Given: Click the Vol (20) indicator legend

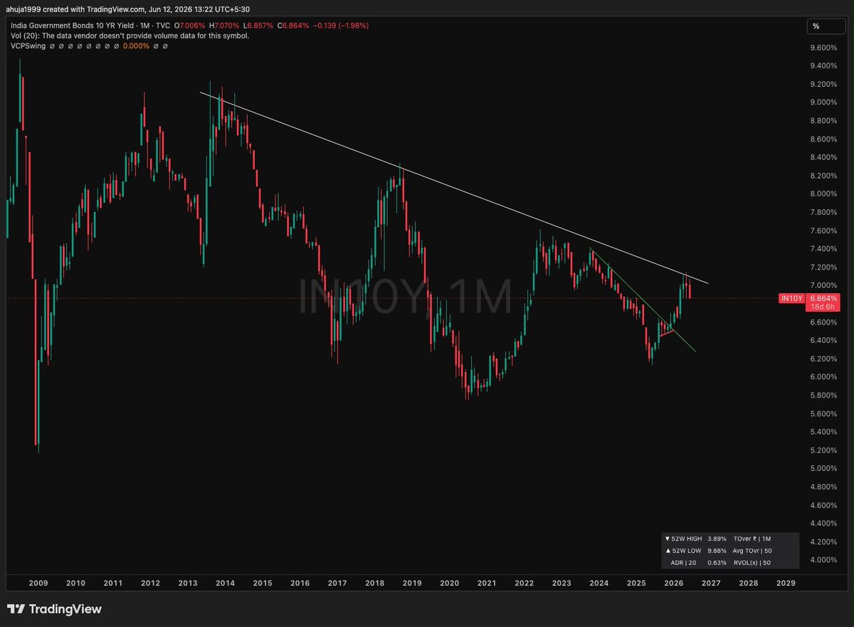Looking at the screenshot, I should (x=130, y=35).
